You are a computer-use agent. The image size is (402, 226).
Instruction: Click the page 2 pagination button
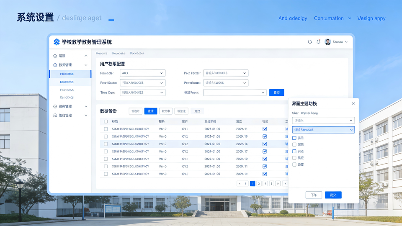click(259, 183)
